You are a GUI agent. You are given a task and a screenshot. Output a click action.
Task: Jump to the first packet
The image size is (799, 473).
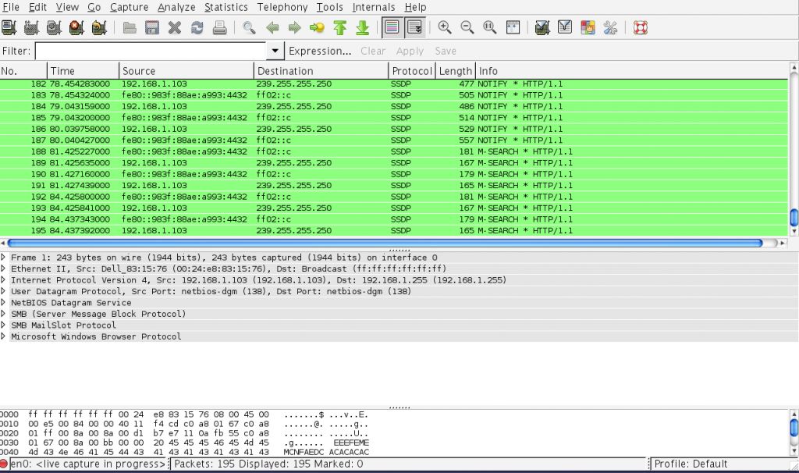click(340, 27)
